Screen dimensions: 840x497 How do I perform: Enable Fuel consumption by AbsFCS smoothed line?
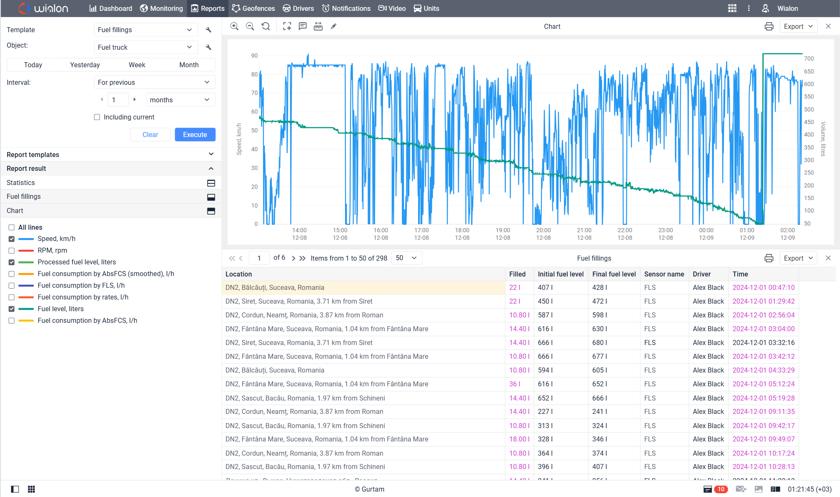click(11, 274)
